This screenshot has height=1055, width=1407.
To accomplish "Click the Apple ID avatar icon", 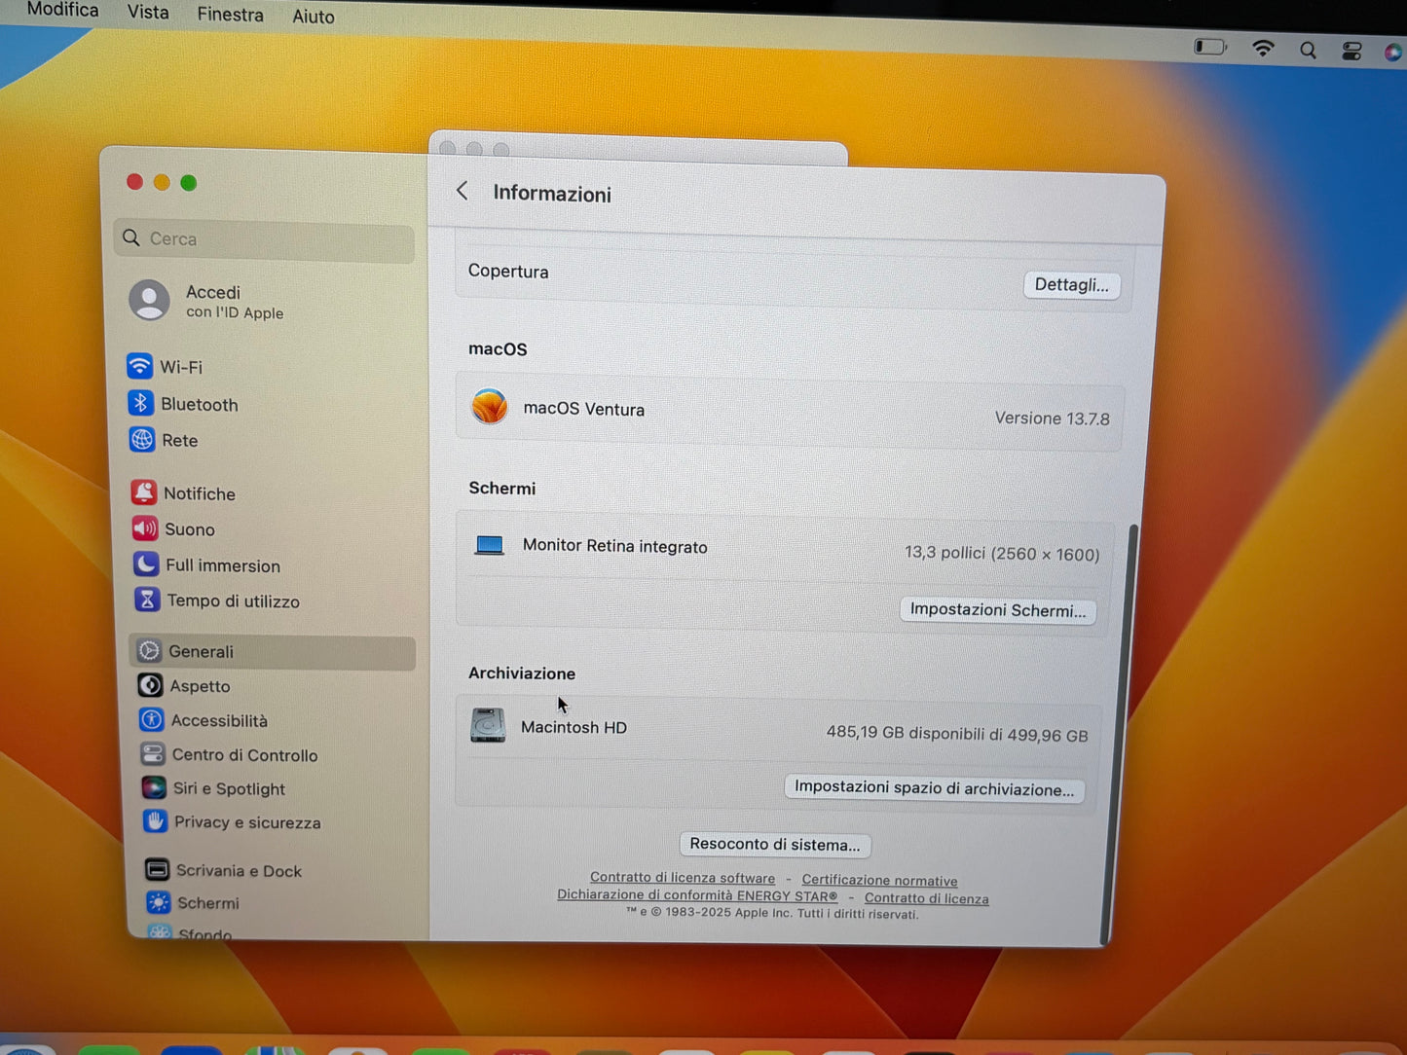I will point(149,300).
